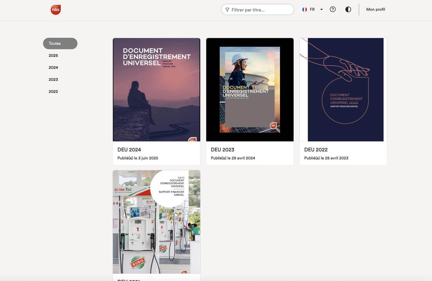This screenshot has height=281, width=432.
Task: Open the DEU 2023 cover thumbnail
Action: [x=250, y=89]
